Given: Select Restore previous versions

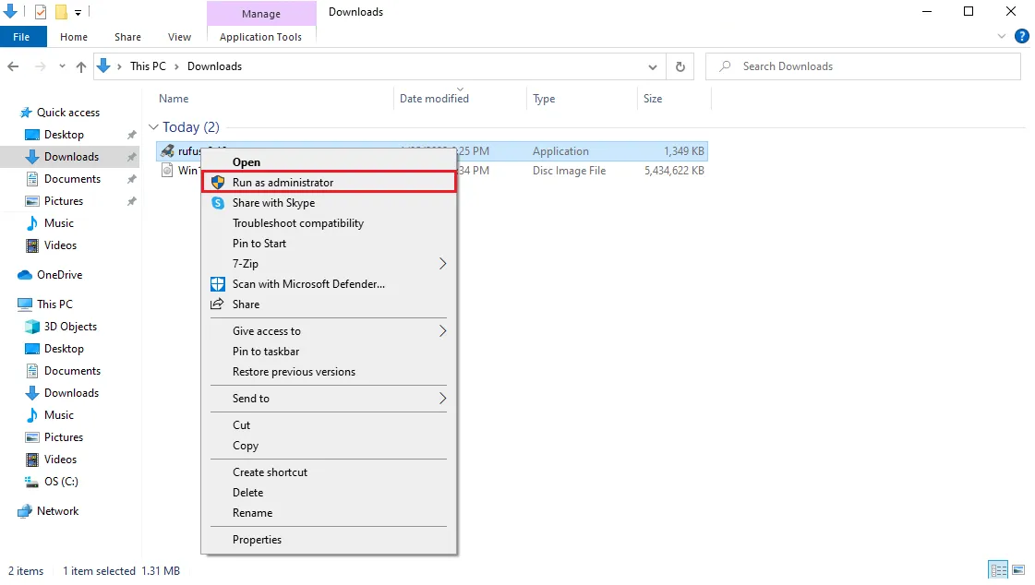Looking at the screenshot, I should click(329, 372).
